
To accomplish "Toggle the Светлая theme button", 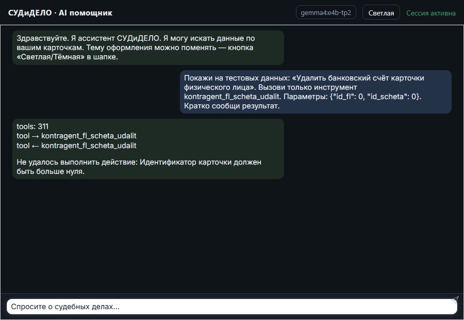I will point(381,13).
